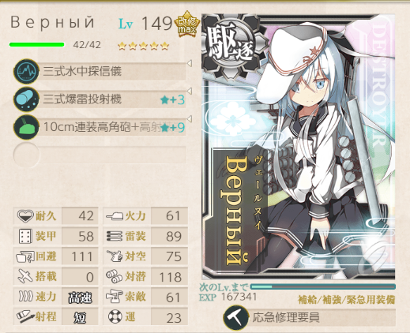Click the sonar icon for 三式水中探信儀
The image size is (410, 333).
26,71
